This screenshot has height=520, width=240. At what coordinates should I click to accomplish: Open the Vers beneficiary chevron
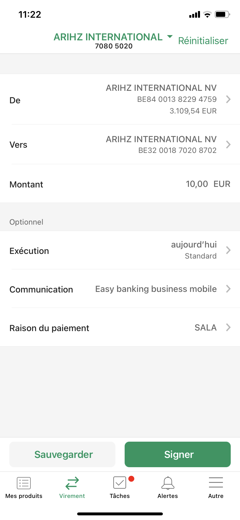(228, 145)
